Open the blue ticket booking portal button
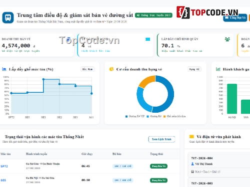This screenshot has width=250, height=187. coord(235,17)
